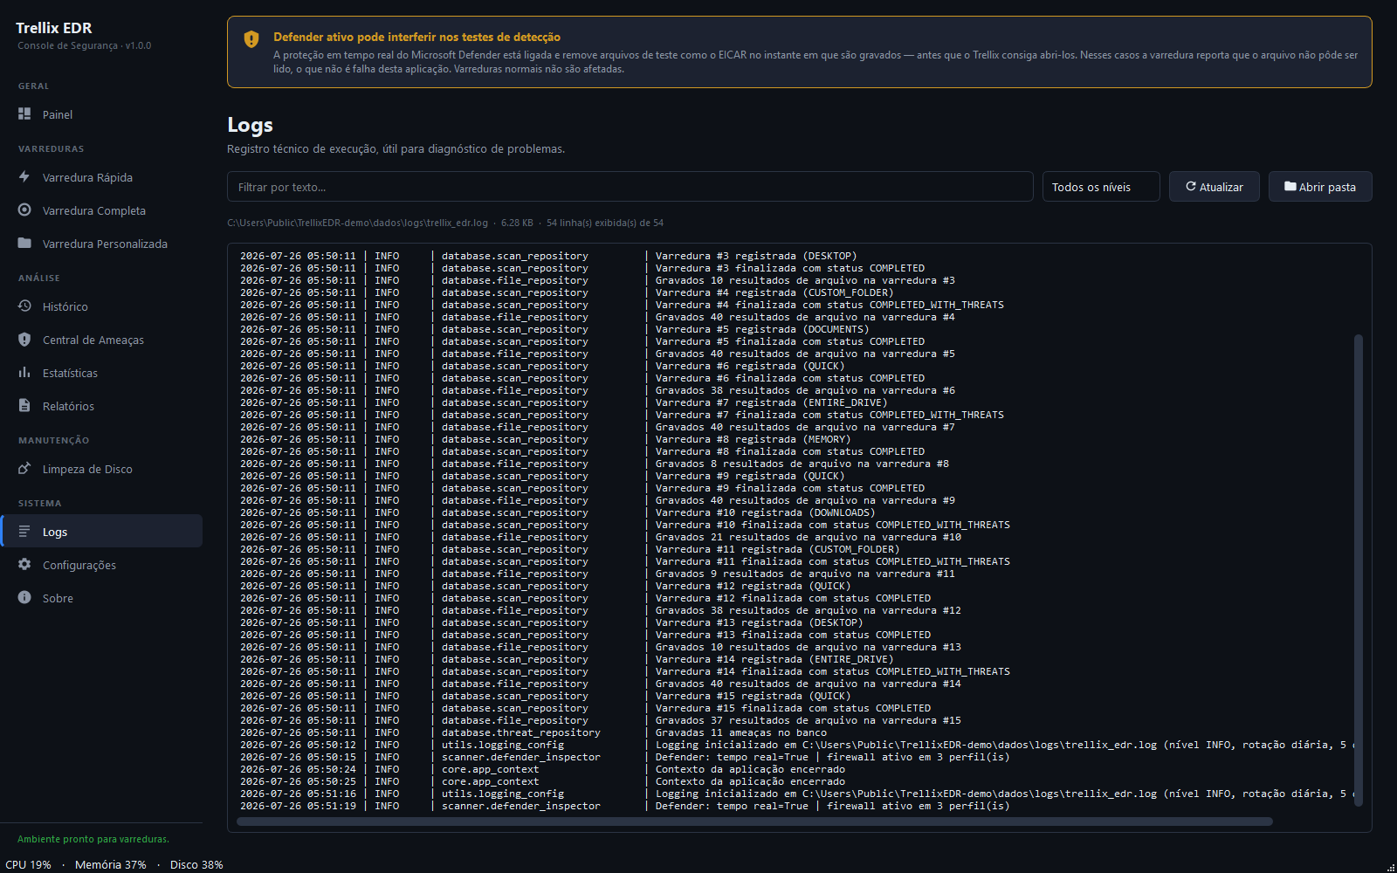Click the Memória 37% status indicator
Image resolution: width=1397 pixels, height=873 pixels.
[x=111, y=864]
